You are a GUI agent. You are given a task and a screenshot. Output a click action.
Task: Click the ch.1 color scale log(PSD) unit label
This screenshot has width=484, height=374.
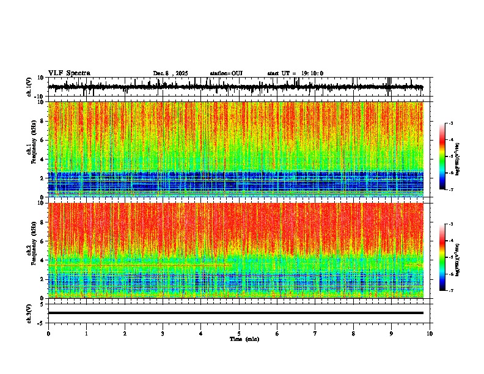458,159
